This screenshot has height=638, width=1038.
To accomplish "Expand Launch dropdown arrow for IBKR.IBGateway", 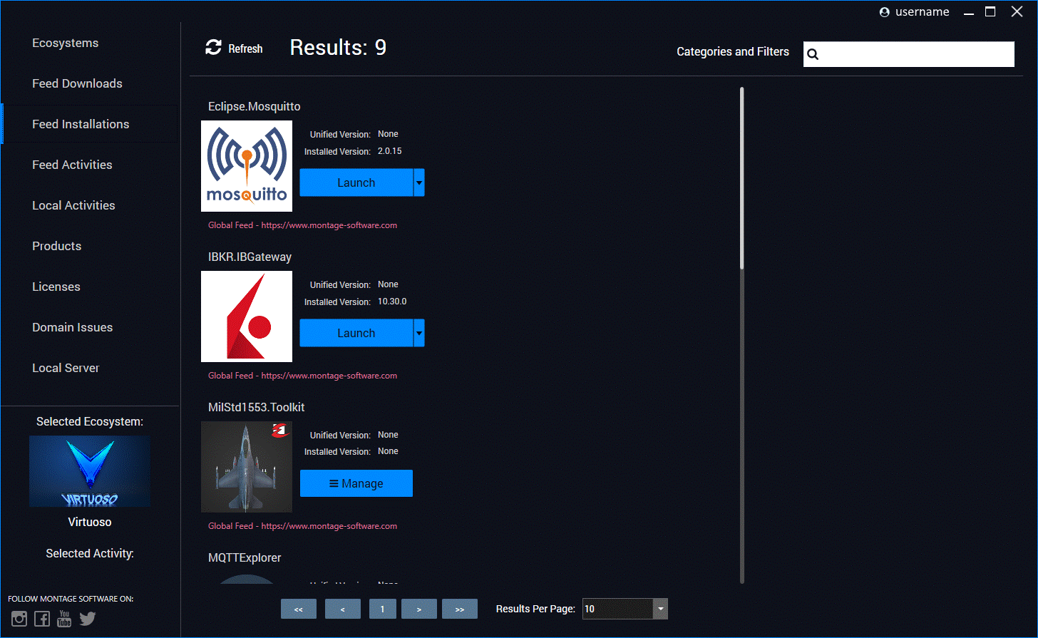I will [x=419, y=333].
